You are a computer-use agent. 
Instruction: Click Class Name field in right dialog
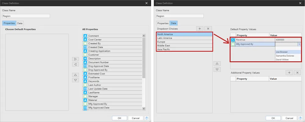click(180, 16)
